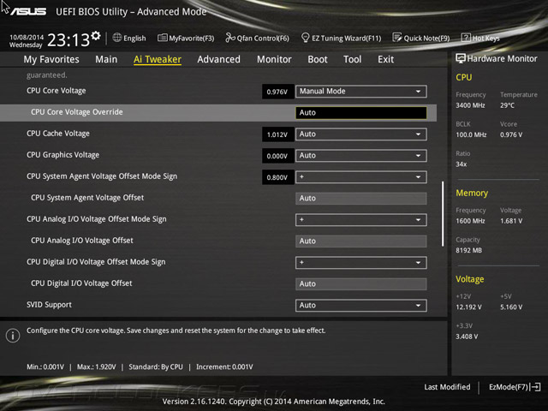Select the SVID Support label
This screenshot has height=411, width=548.
50,305
